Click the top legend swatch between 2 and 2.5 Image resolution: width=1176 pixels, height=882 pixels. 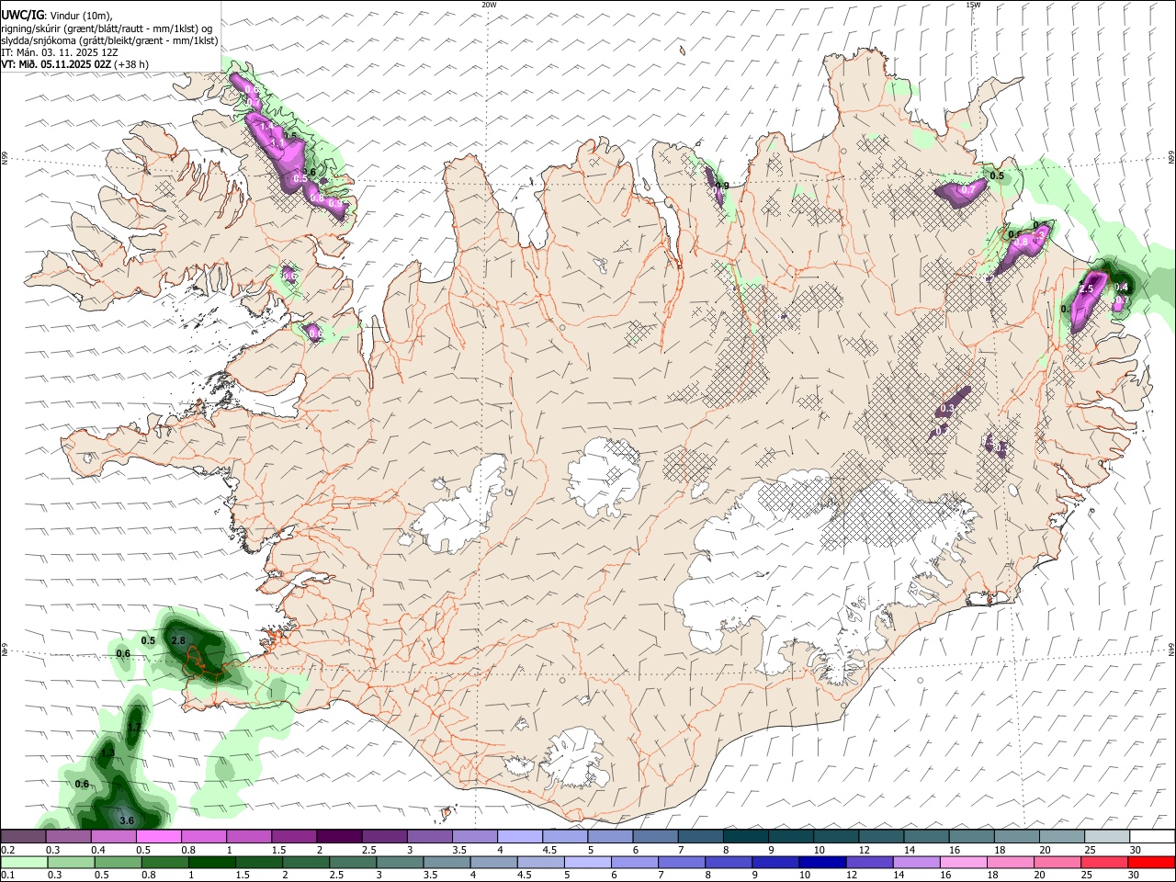pyautogui.click(x=339, y=836)
